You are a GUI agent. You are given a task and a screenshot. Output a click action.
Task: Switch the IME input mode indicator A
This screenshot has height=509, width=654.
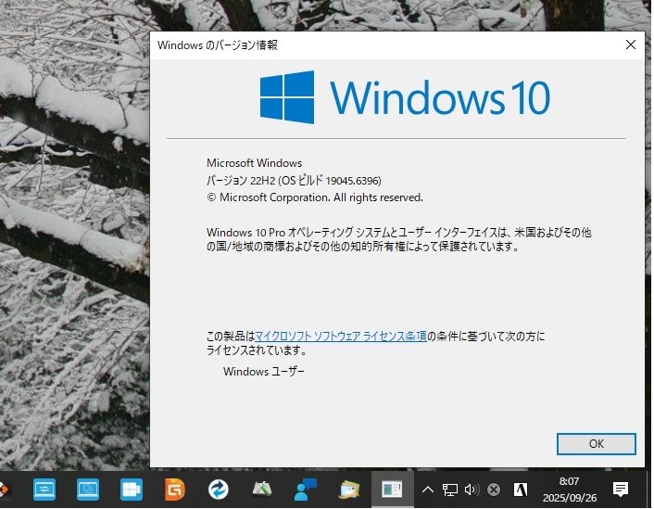[521, 490]
